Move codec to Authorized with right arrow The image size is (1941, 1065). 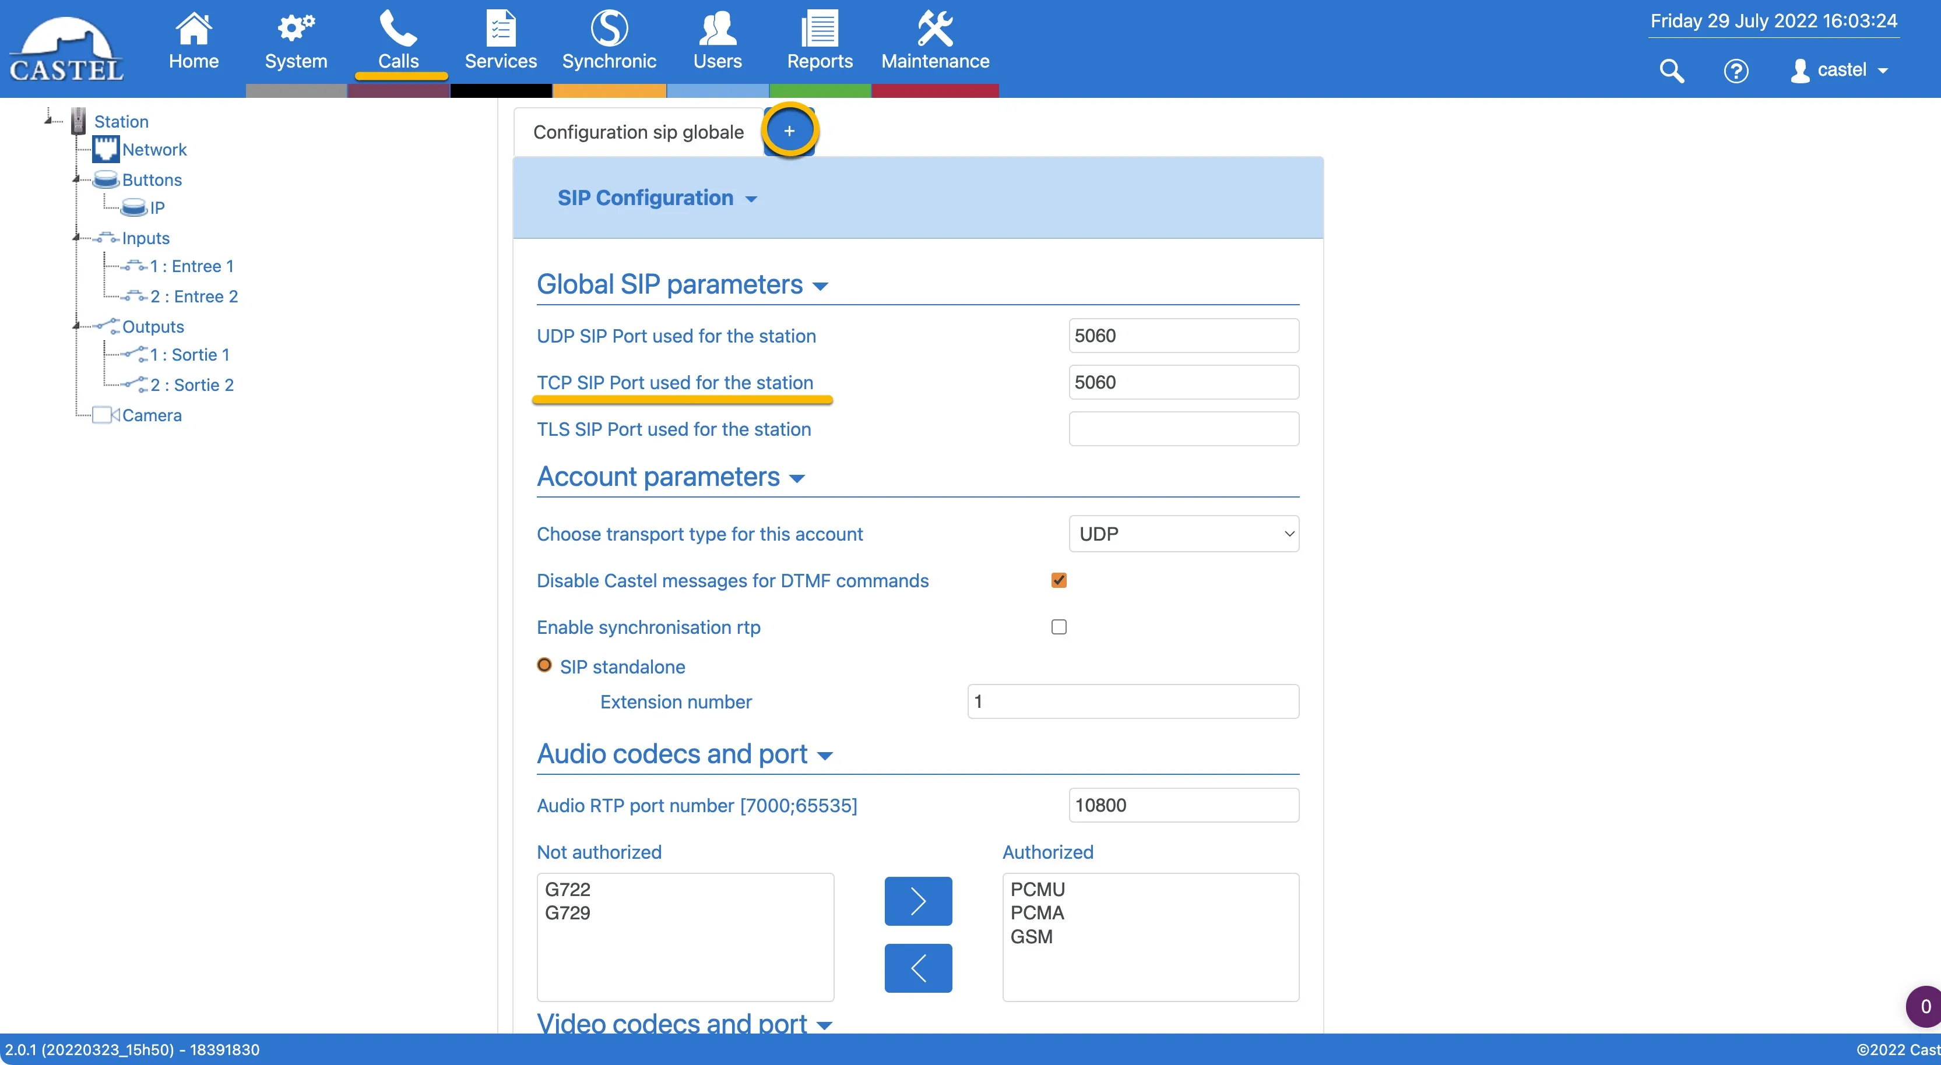pos(918,901)
